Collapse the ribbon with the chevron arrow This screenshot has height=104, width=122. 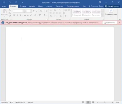[x=120, y=20]
